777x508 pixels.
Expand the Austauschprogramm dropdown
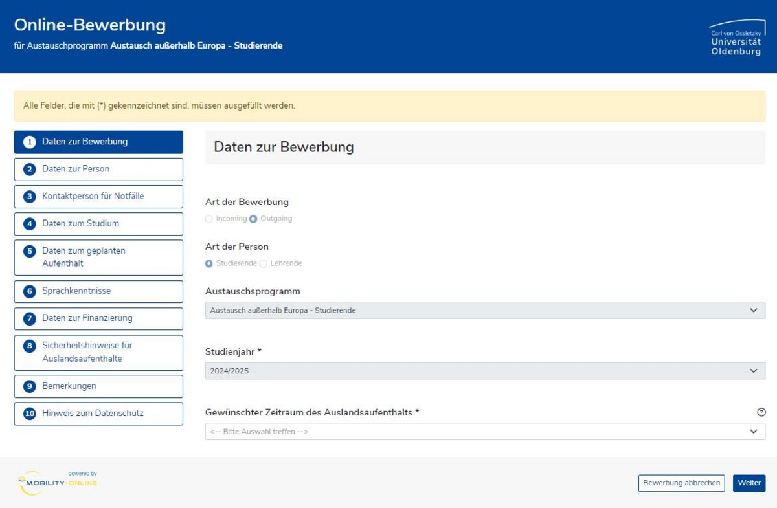(x=485, y=311)
